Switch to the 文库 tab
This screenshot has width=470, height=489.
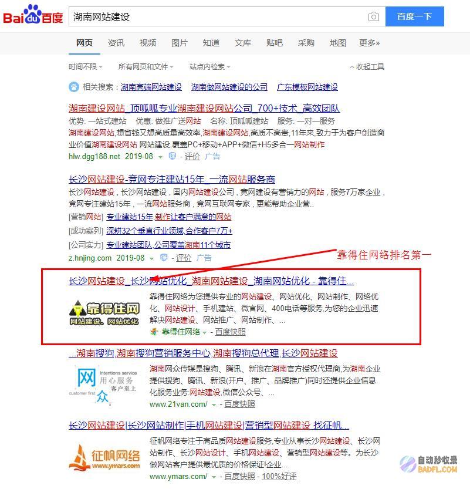(243, 43)
